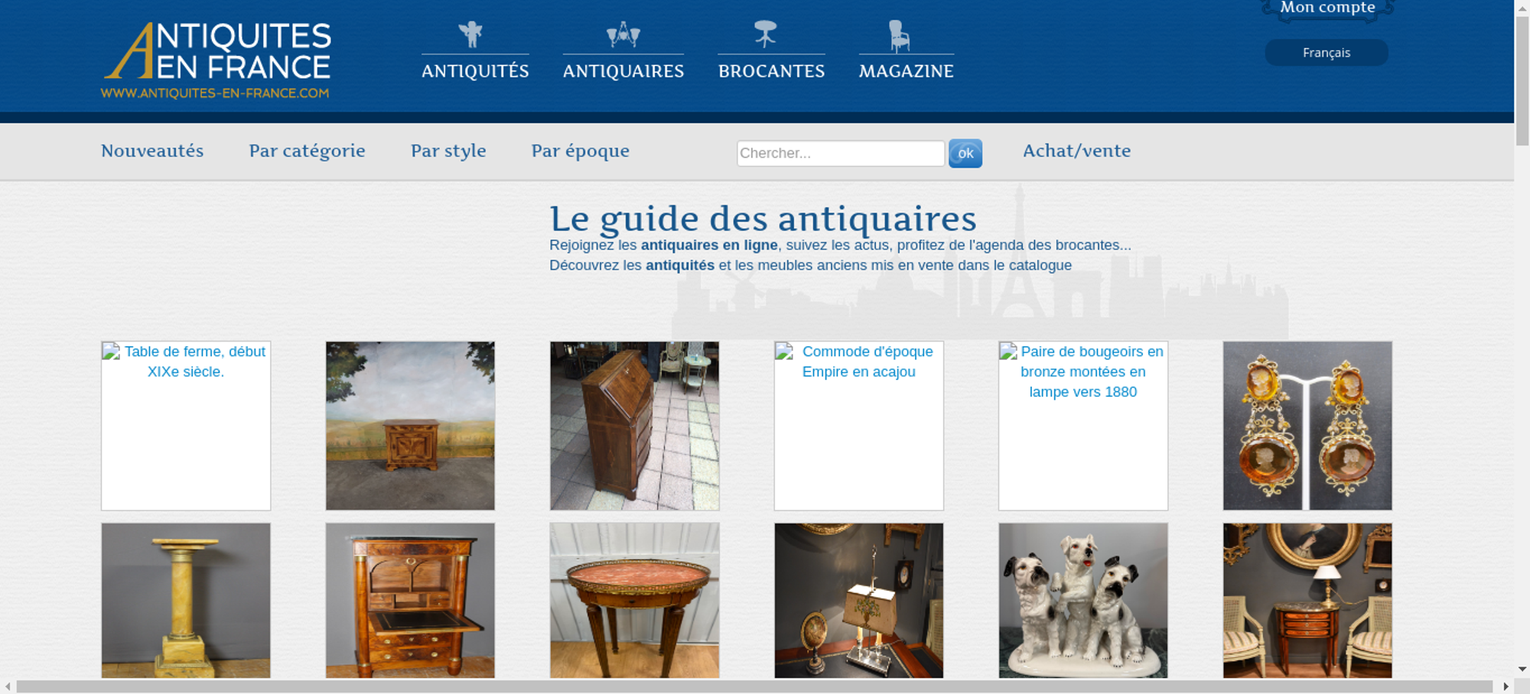Go to the Nouveautés section
This screenshot has height=694, width=1530.
point(152,151)
